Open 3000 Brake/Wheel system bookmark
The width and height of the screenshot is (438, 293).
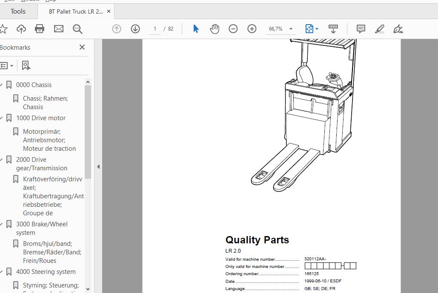pyautogui.click(x=42, y=228)
